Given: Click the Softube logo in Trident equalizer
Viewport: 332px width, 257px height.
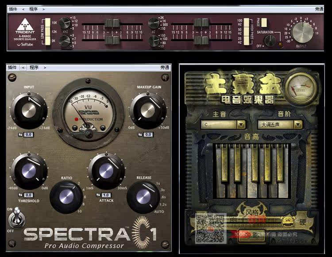Looking at the screenshot, I should click(25, 44).
